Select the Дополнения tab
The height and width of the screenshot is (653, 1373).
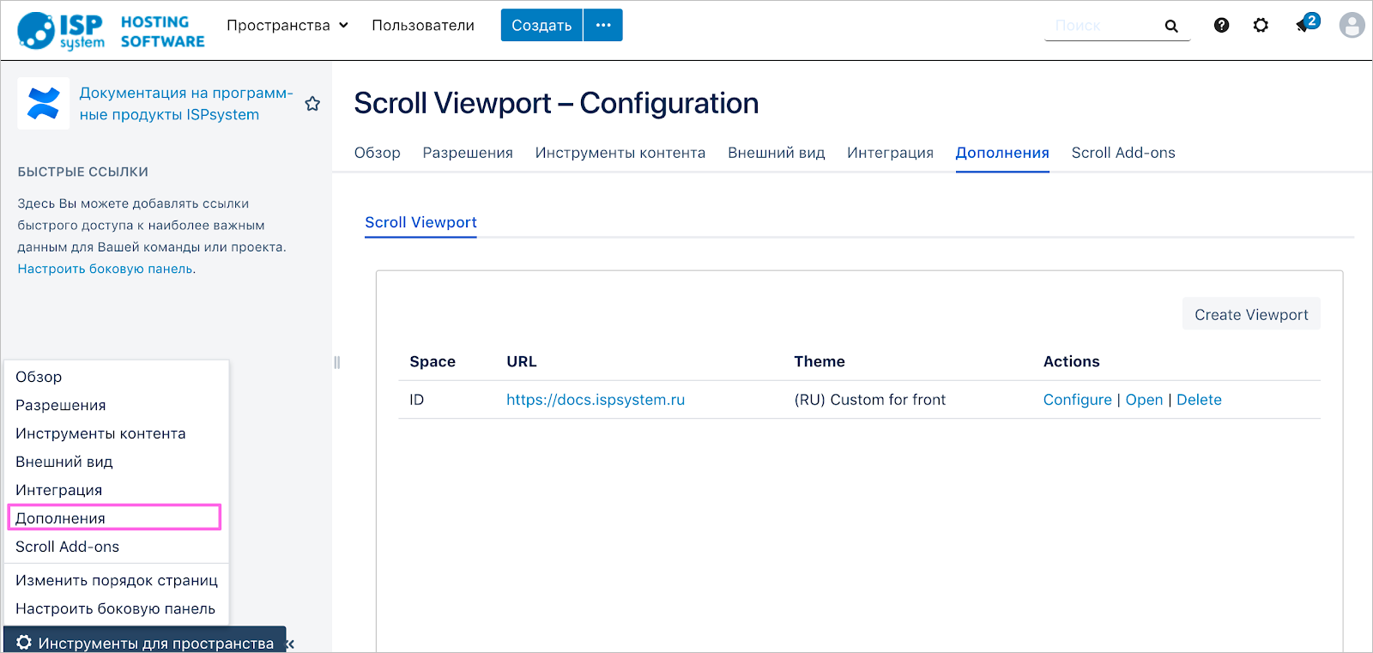(x=1002, y=153)
